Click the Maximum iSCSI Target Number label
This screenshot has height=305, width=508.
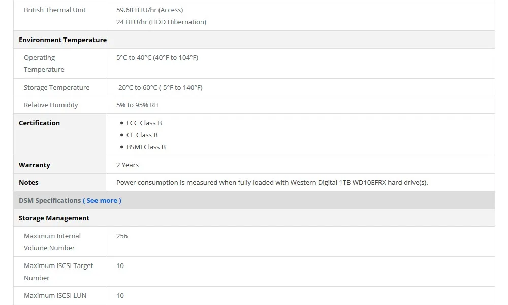pyautogui.click(x=58, y=272)
